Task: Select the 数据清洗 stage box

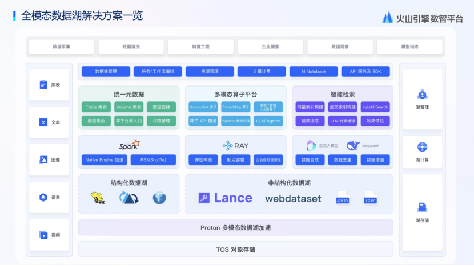Action: point(131,47)
